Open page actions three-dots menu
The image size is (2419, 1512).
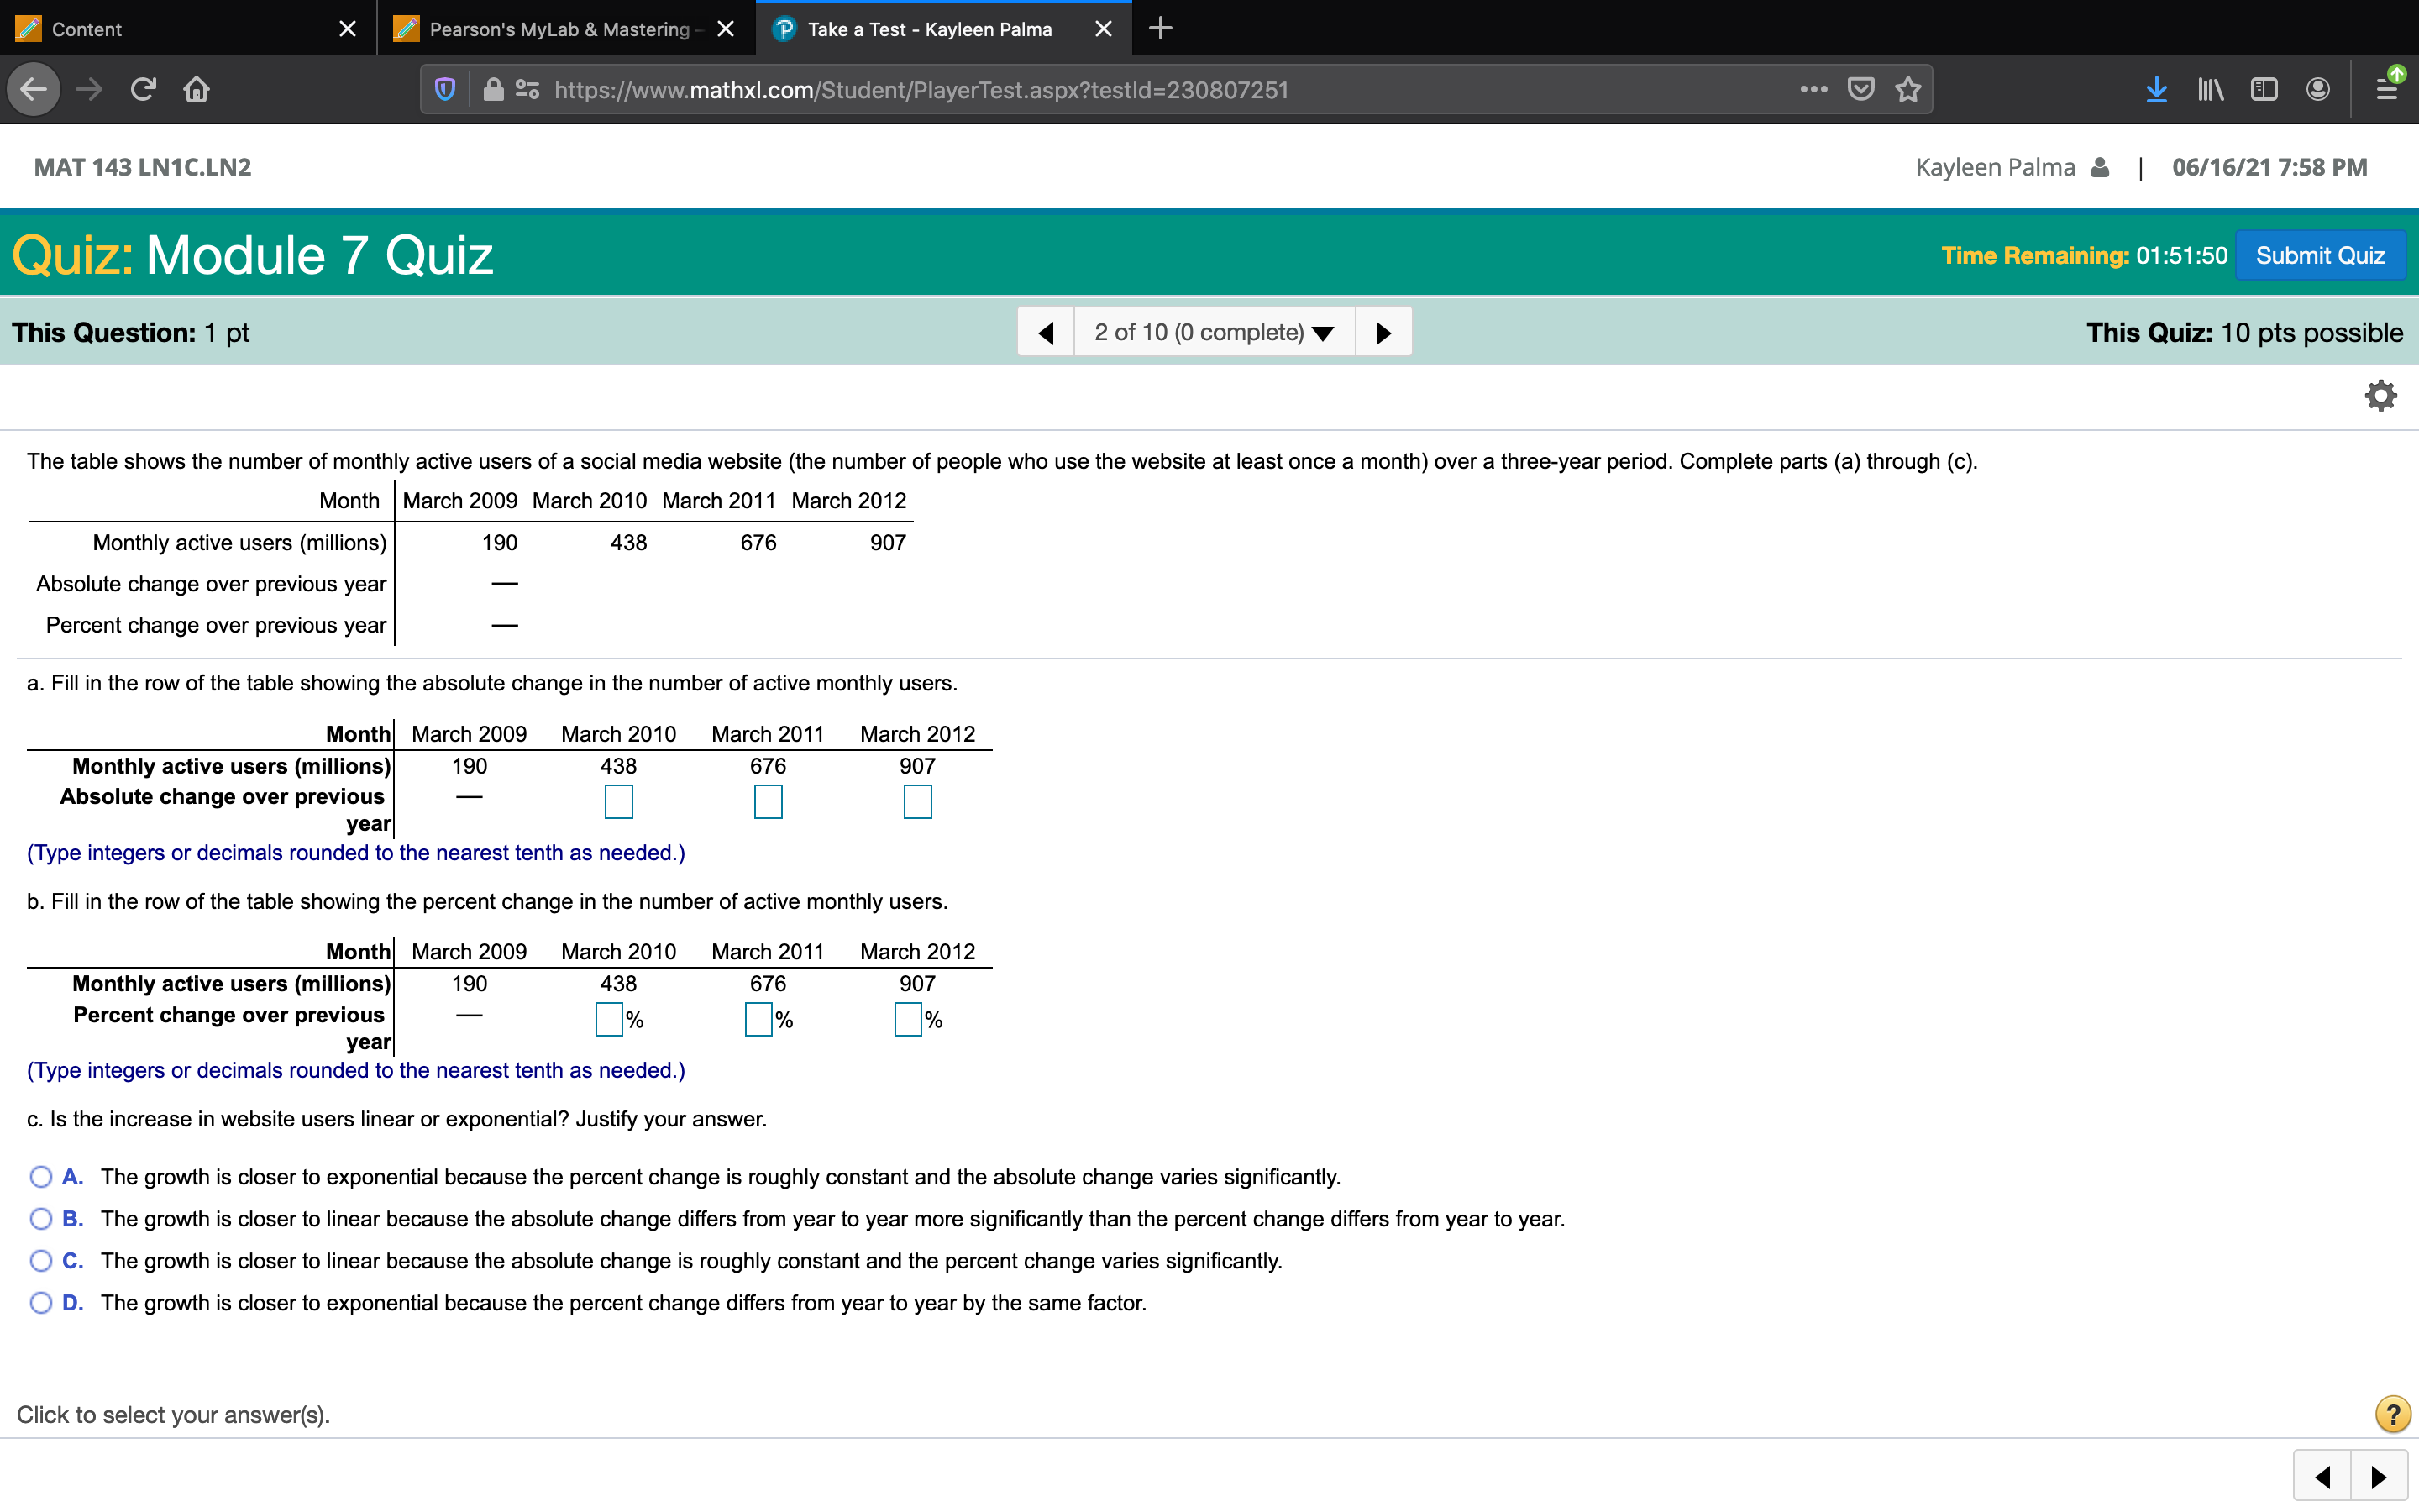click(x=1813, y=90)
